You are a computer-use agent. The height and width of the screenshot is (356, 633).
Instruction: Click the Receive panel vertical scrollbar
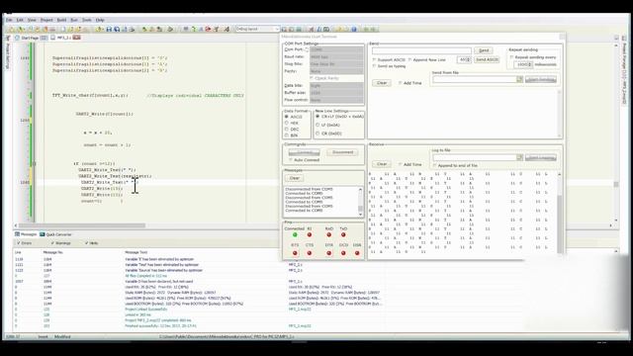point(560,214)
